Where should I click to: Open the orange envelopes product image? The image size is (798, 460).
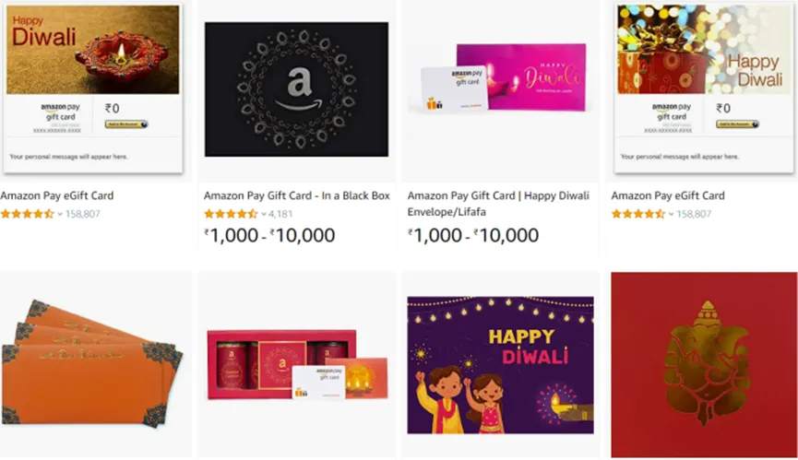[x=92, y=363]
